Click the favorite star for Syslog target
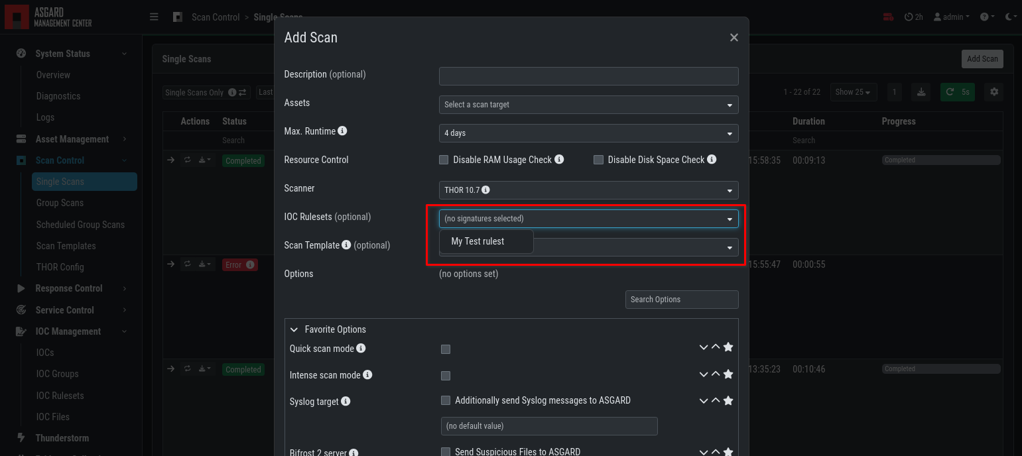This screenshot has width=1022, height=456. pos(728,400)
